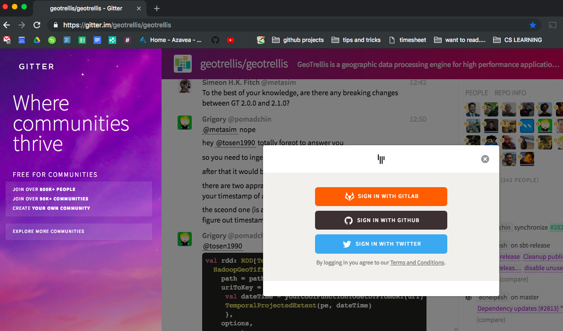Expand the CS LEARNING bookmark folder
Screen dimensions: 563x331
click(x=518, y=40)
